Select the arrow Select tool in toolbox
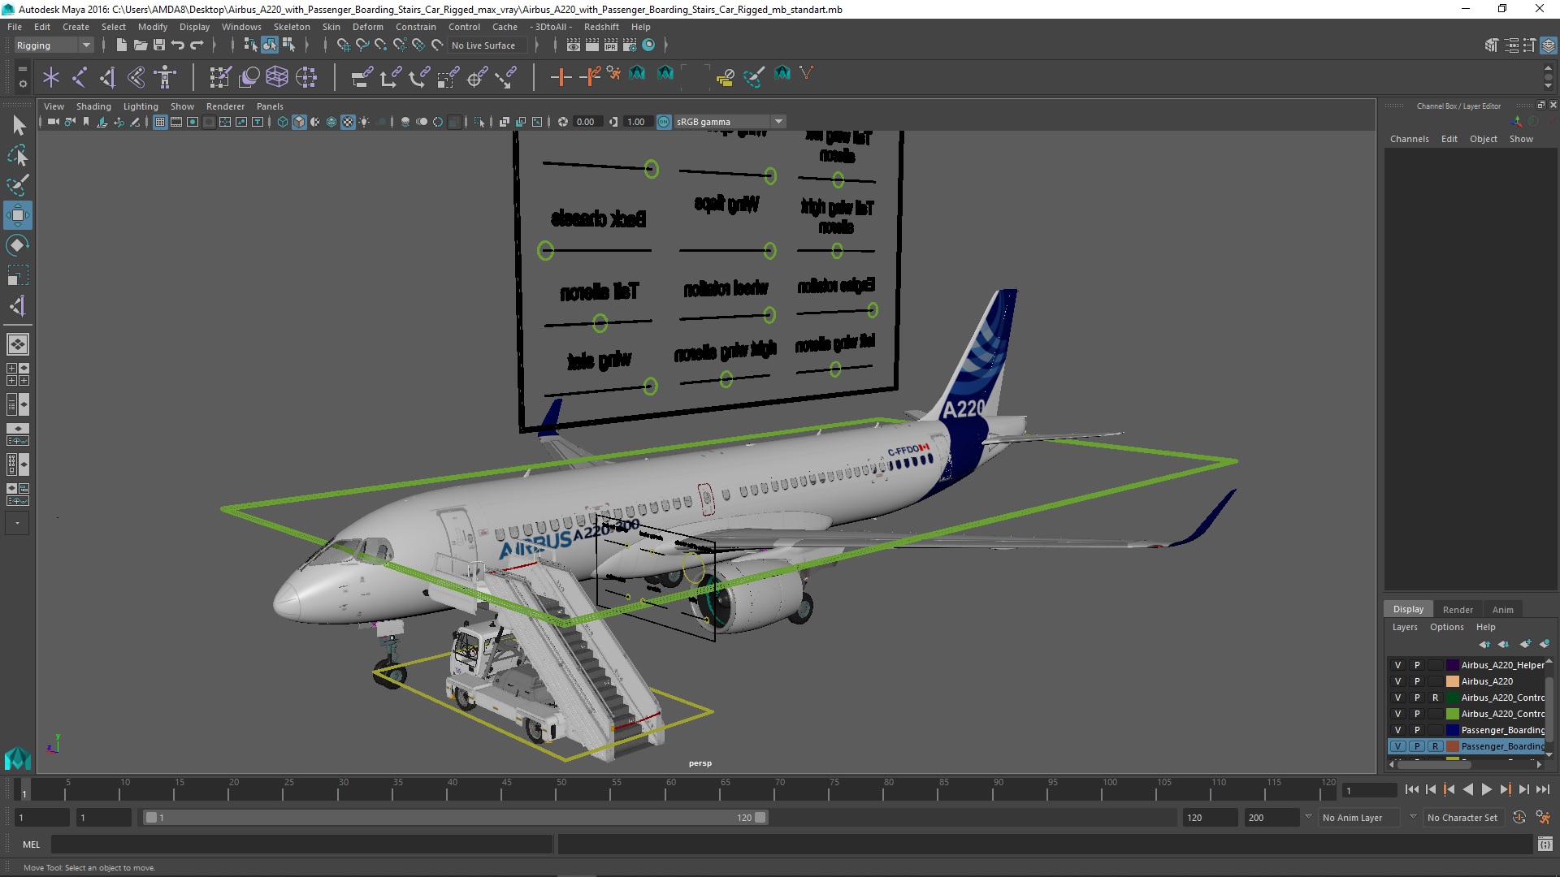The image size is (1560, 877). [18, 125]
